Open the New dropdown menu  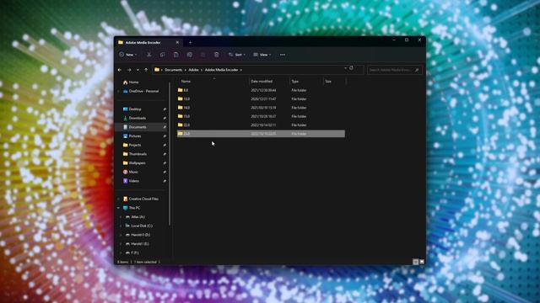pos(128,55)
